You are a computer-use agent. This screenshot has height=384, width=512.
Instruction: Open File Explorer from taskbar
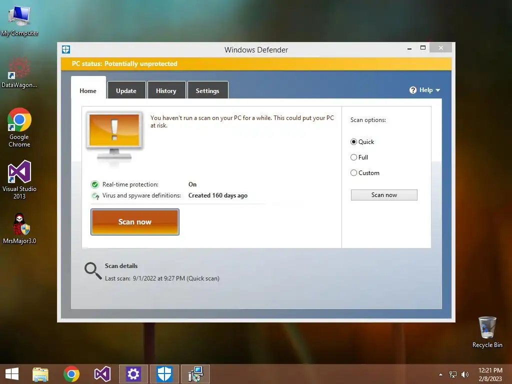point(40,374)
